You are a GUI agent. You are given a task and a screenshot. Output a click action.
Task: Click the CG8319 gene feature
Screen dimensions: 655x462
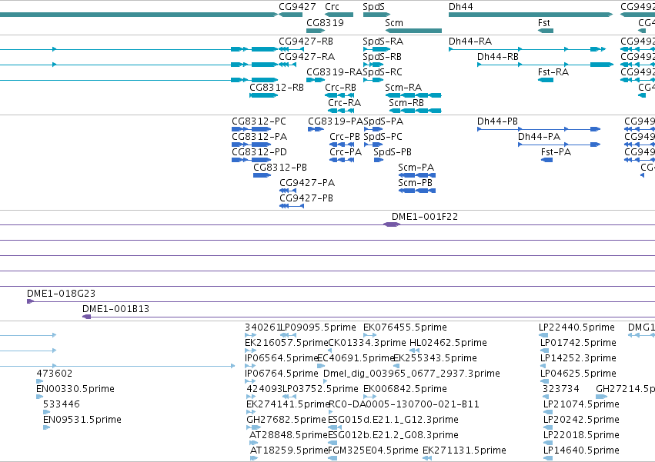(x=316, y=31)
